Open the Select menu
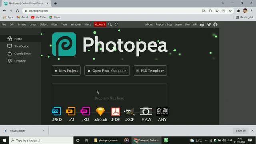This screenshot has width=256, height=144. (44, 24)
